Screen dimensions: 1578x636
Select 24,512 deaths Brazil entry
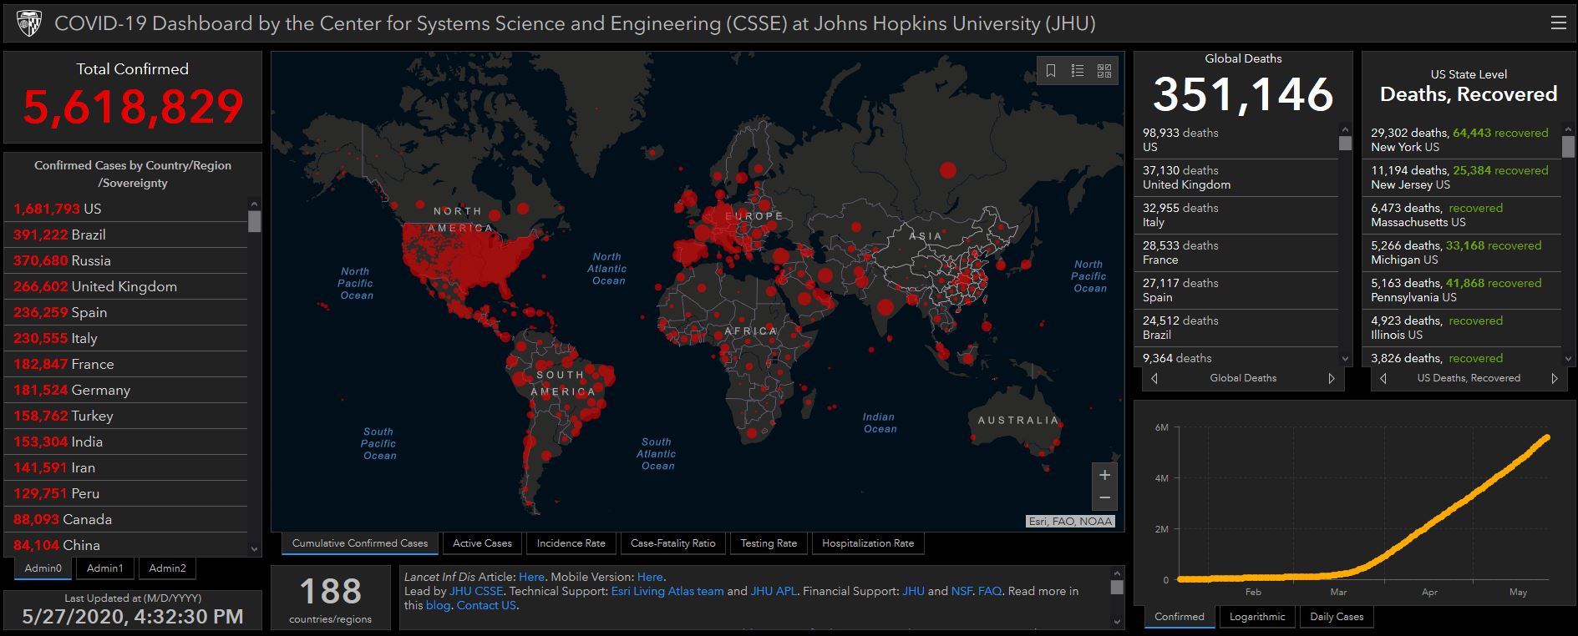tap(1240, 328)
